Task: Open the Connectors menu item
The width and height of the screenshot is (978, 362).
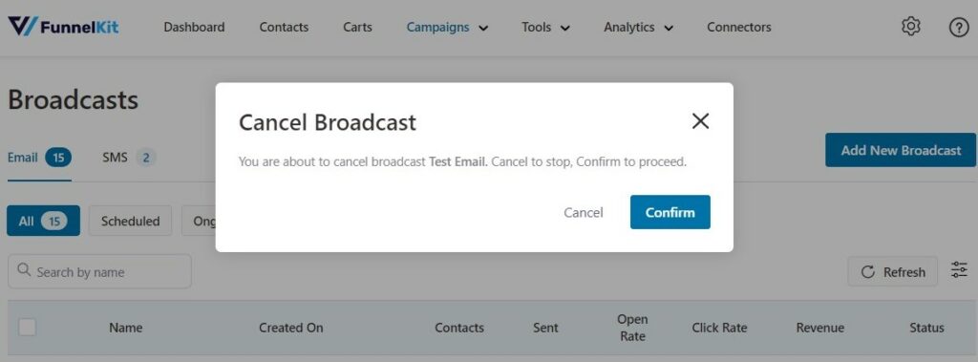Action: coord(738,28)
